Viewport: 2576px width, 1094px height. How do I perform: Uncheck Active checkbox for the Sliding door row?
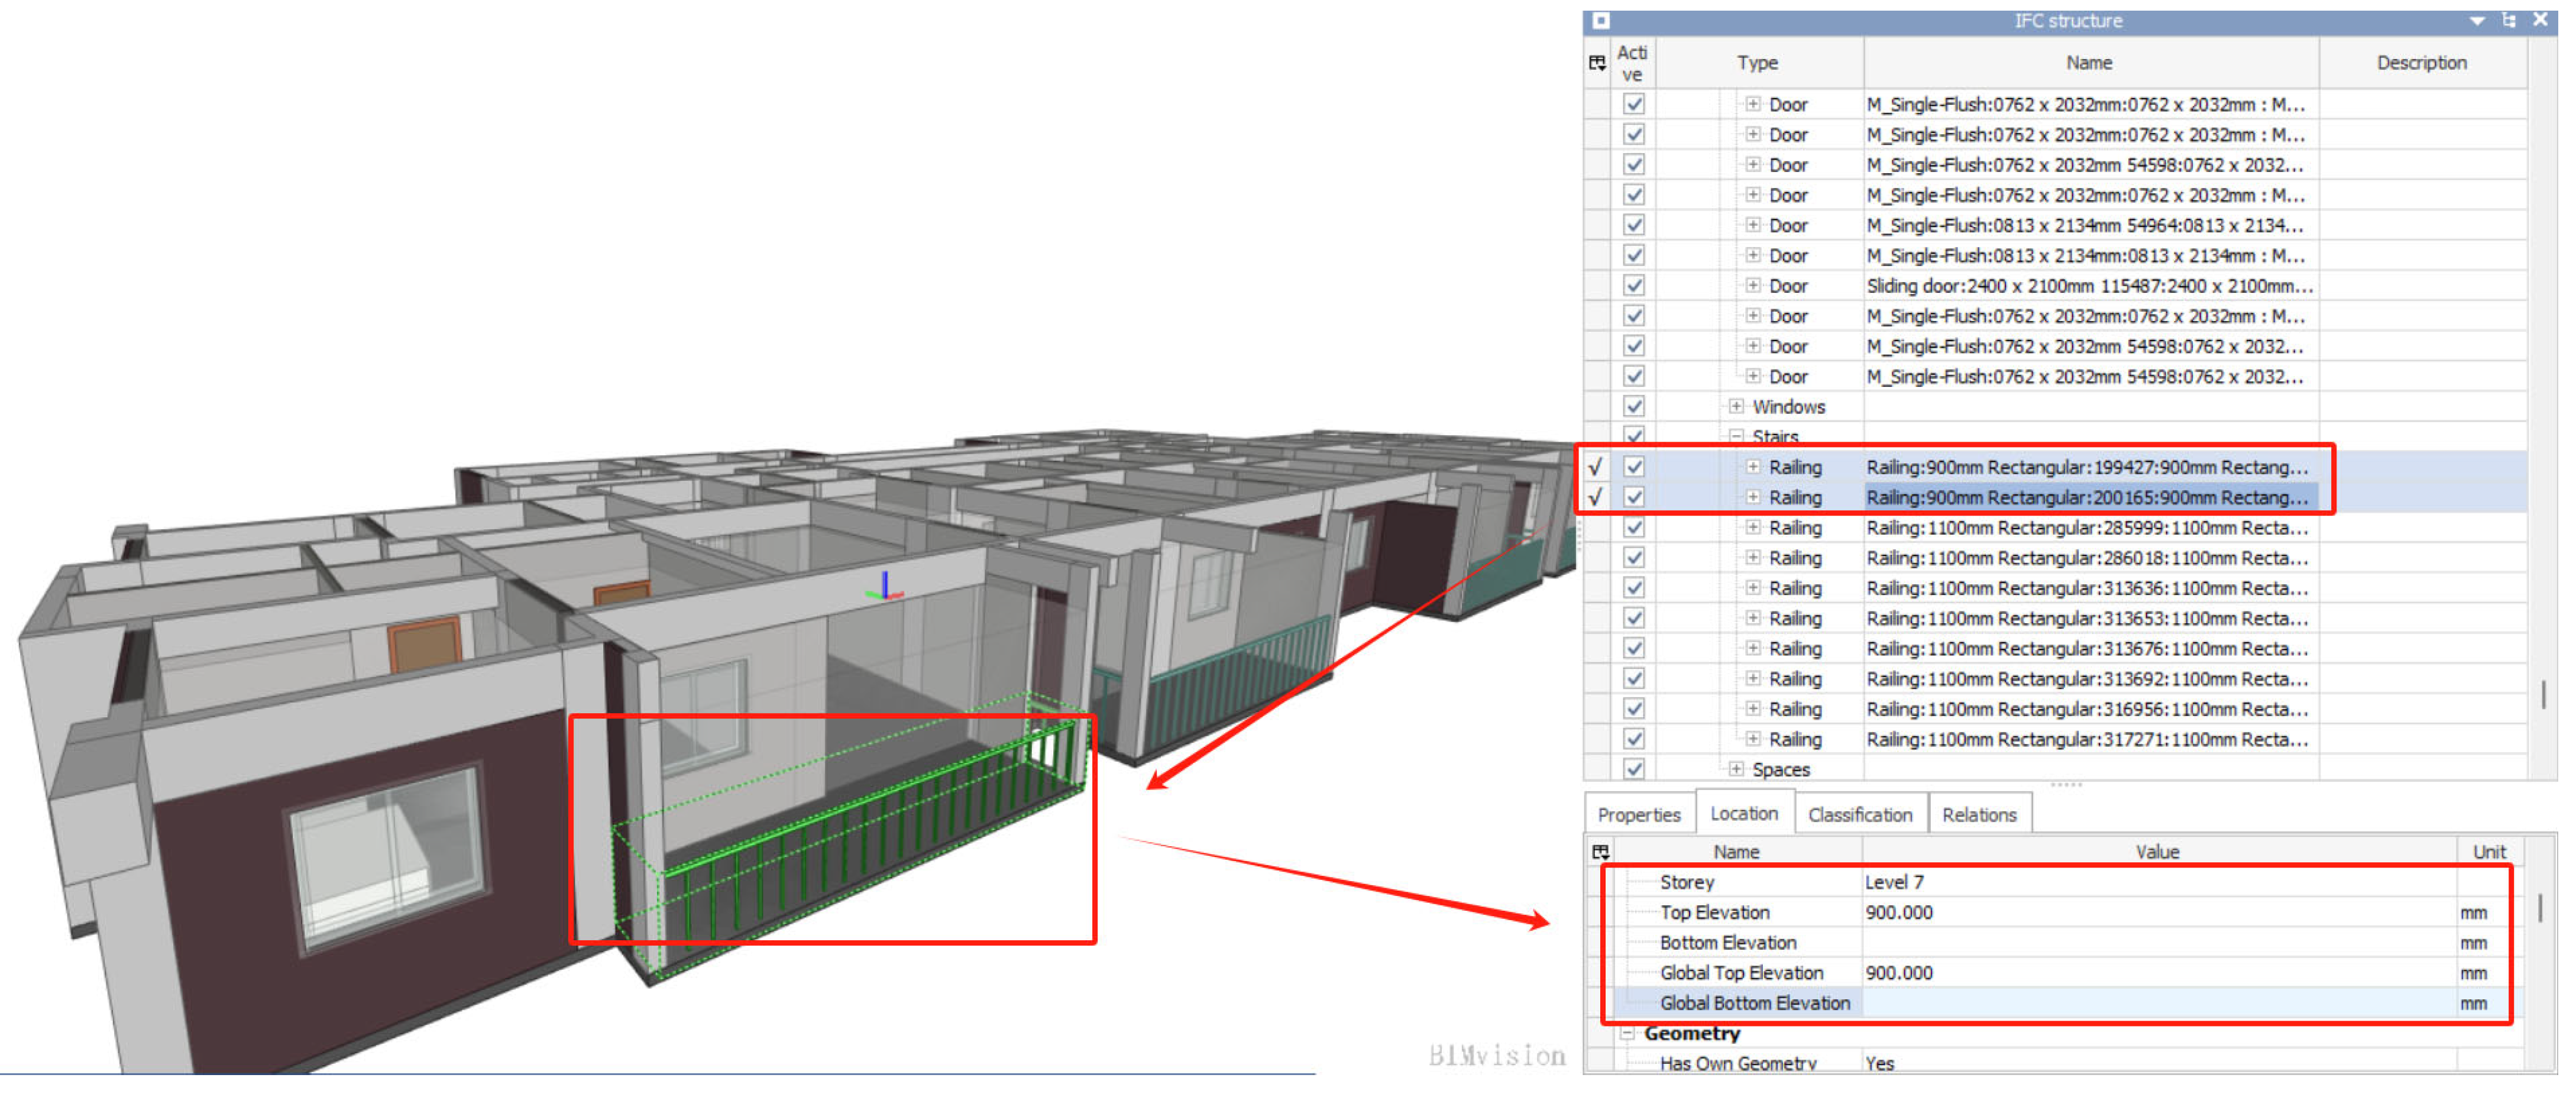pos(1633,286)
